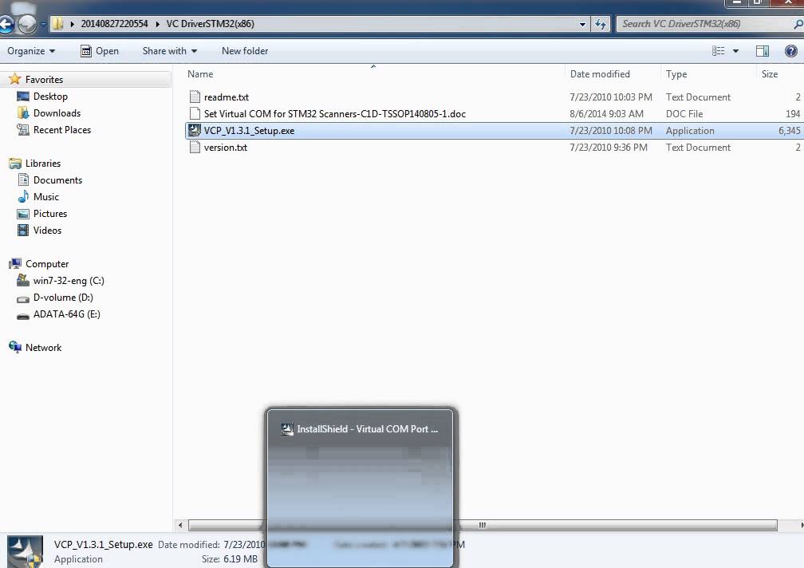This screenshot has height=568, width=804.
Task: Click the 8/6/2014 9:03 AM date cell
Action: tap(606, 114)
